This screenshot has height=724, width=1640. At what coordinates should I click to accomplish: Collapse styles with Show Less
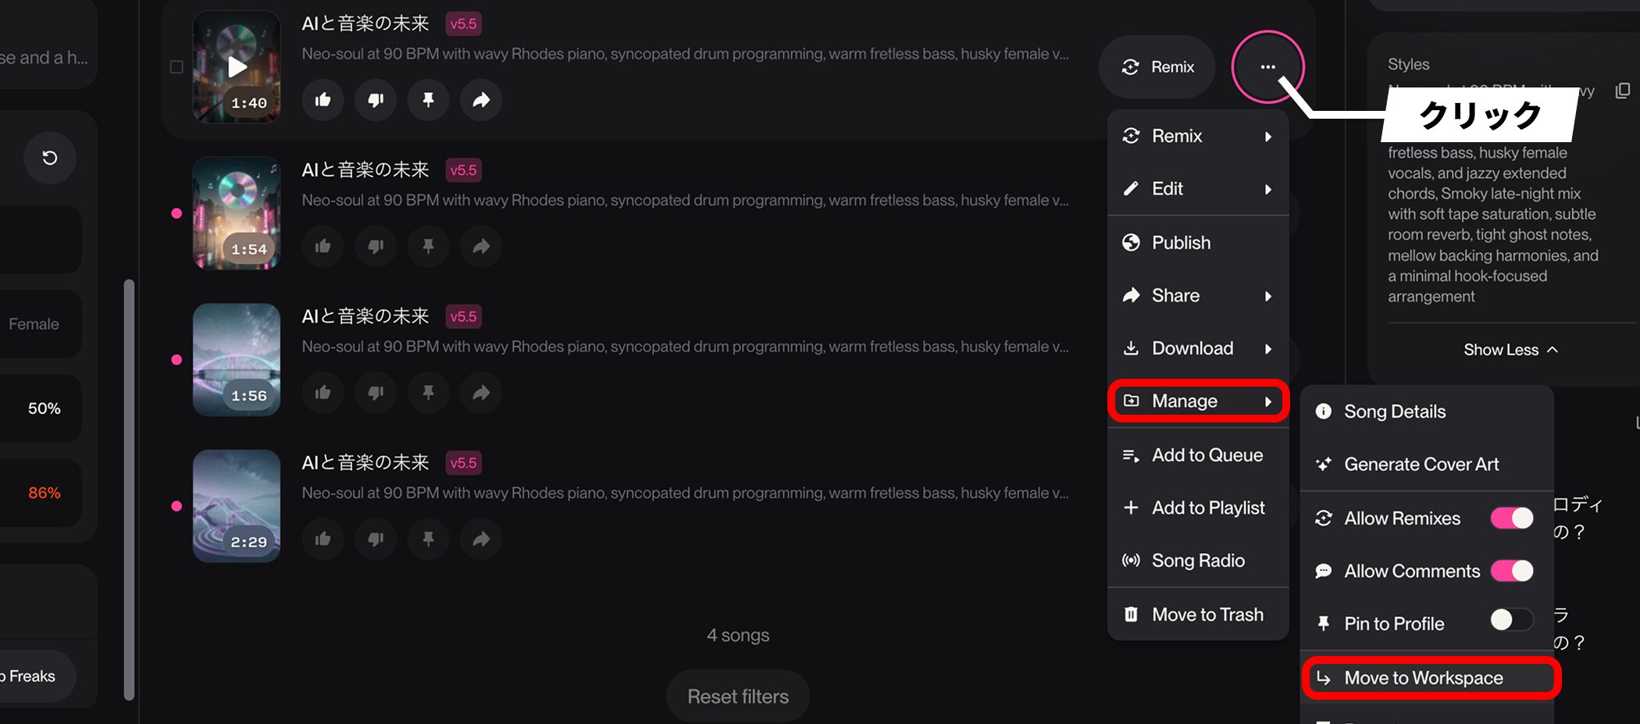(x=1510, y=350)
